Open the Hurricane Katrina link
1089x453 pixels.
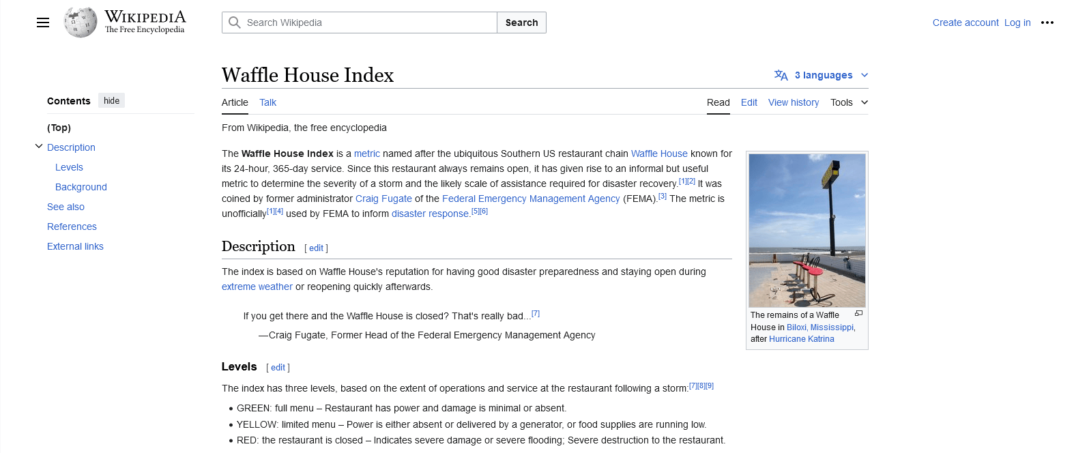(x=802, y=339)
